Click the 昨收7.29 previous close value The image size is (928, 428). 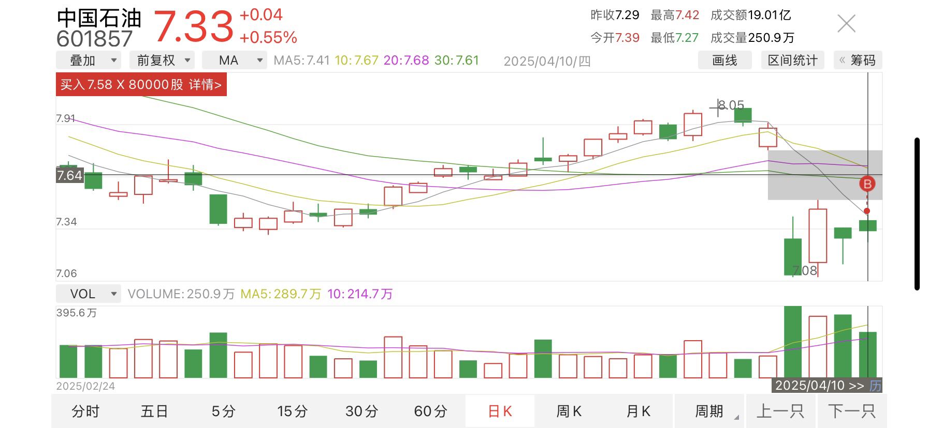(615, 15)
